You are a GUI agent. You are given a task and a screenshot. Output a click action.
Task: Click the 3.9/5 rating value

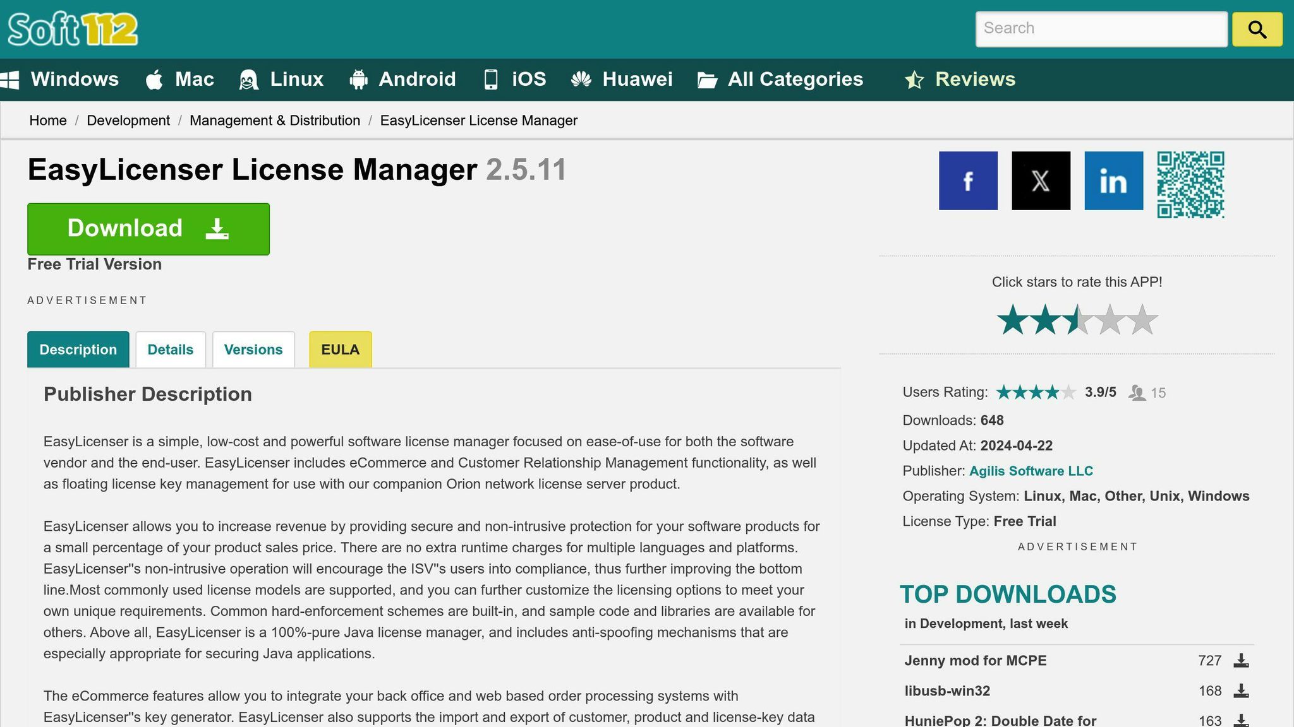pyautogui.click(x=1101, y=393)
